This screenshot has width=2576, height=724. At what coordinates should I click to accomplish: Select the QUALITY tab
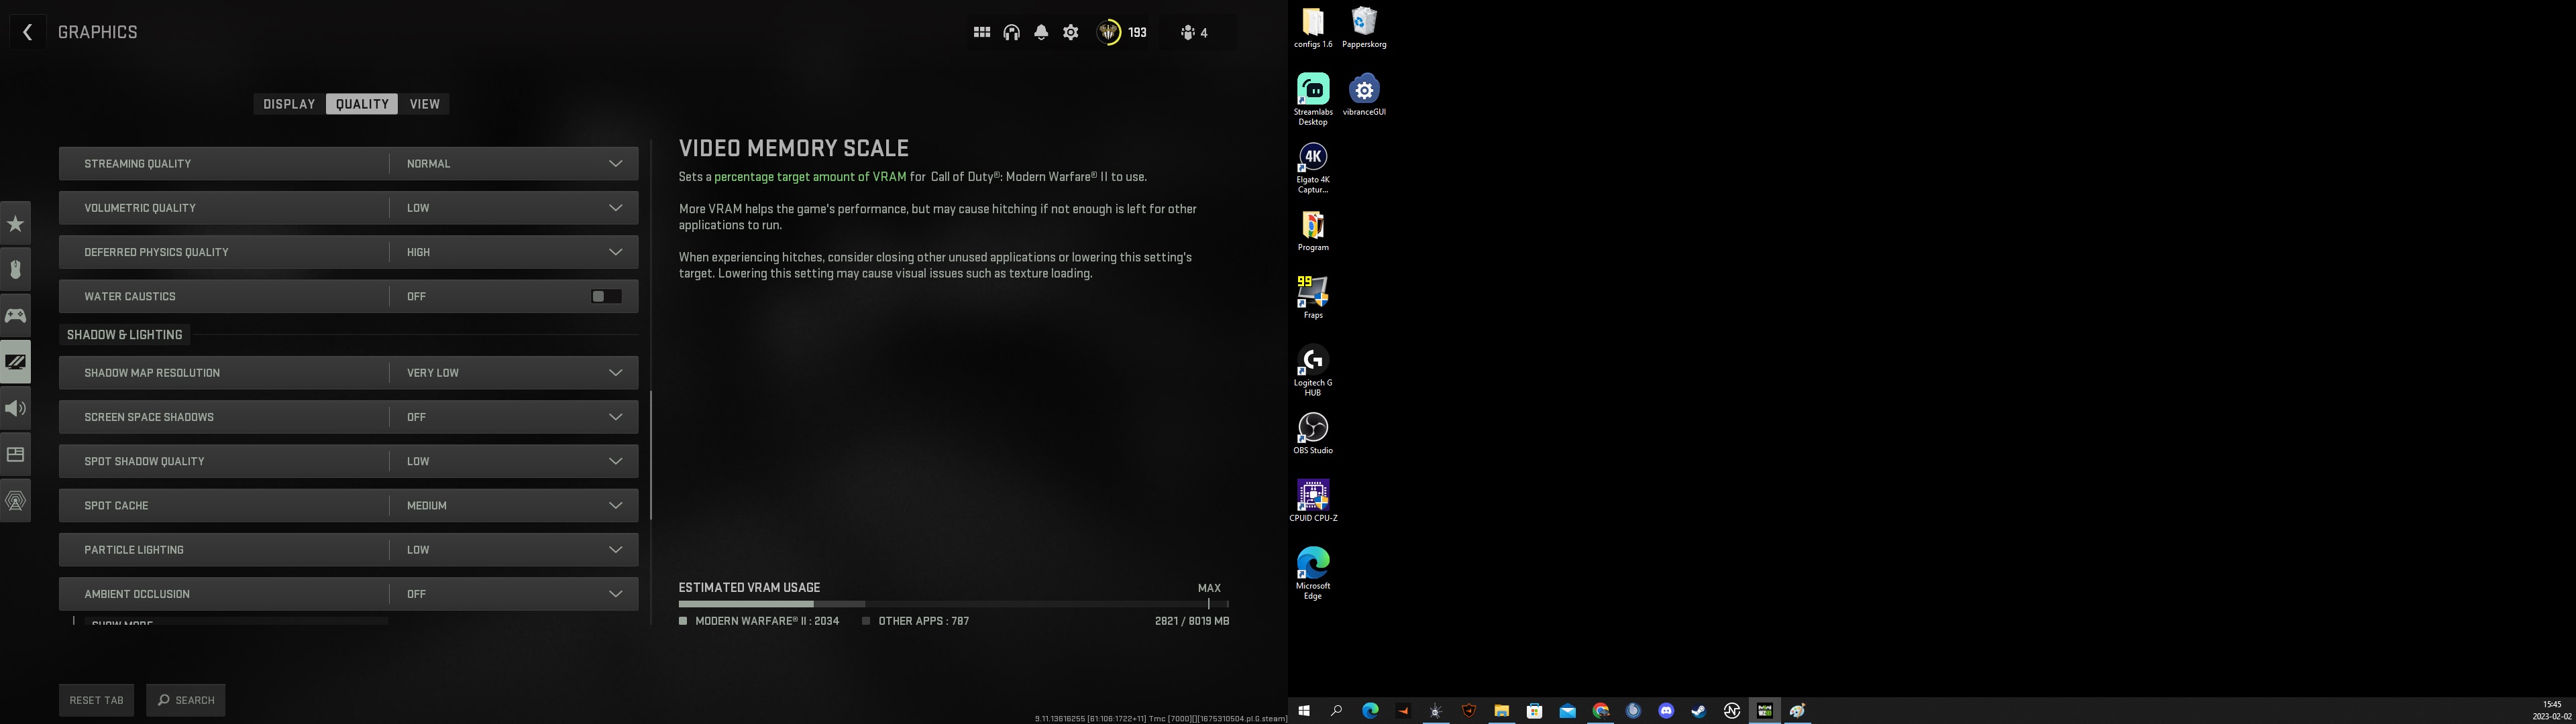(362, 104)
